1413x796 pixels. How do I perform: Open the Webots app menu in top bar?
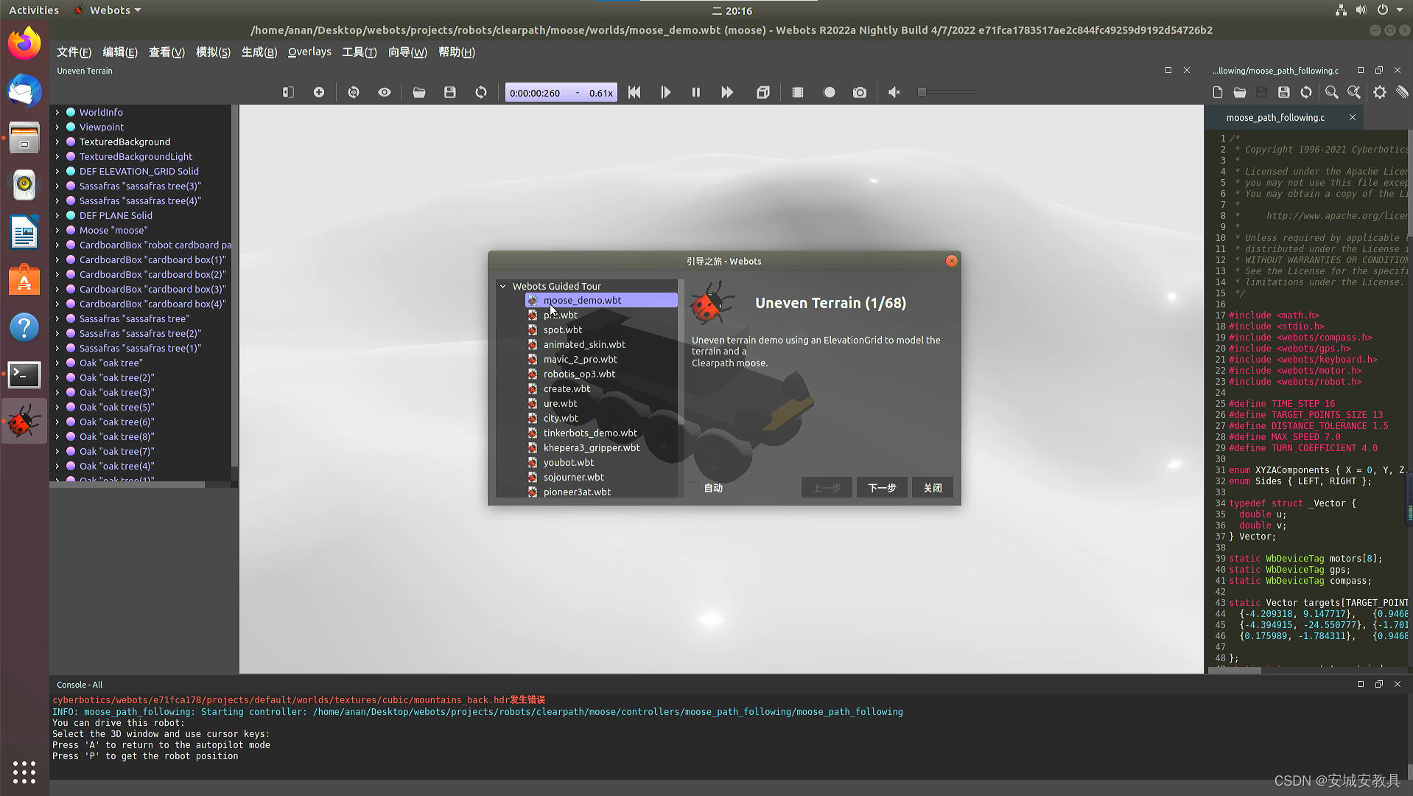point(108,10)
